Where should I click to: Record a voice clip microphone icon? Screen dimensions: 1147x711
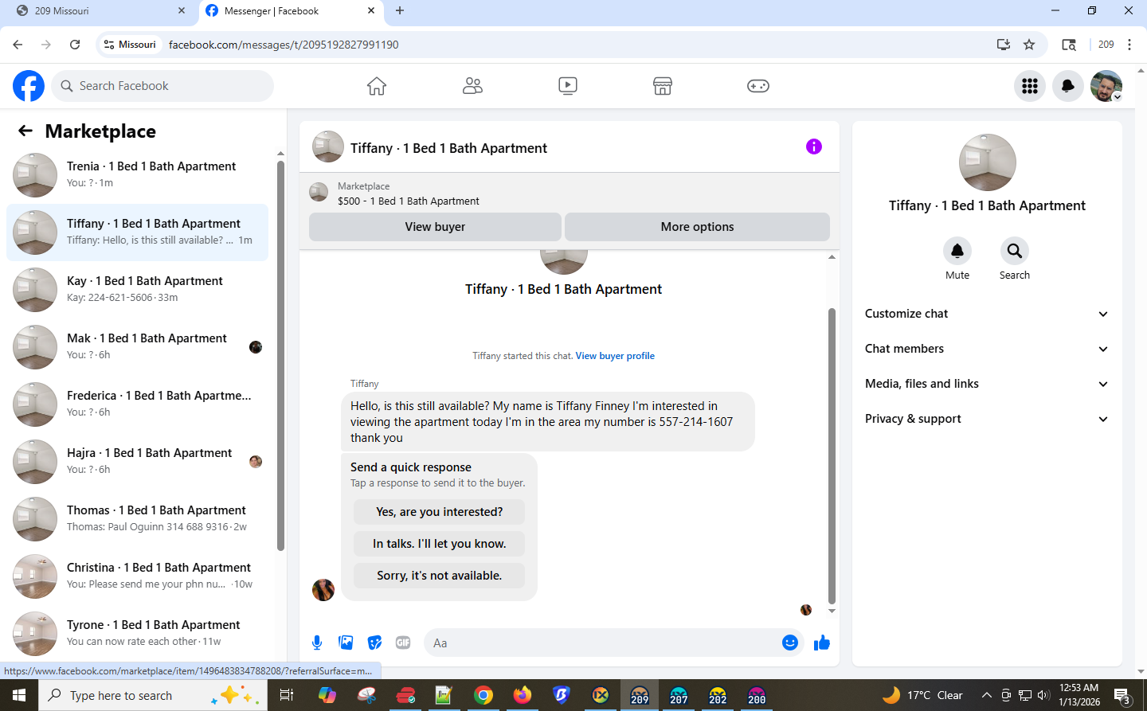point(317,643)
